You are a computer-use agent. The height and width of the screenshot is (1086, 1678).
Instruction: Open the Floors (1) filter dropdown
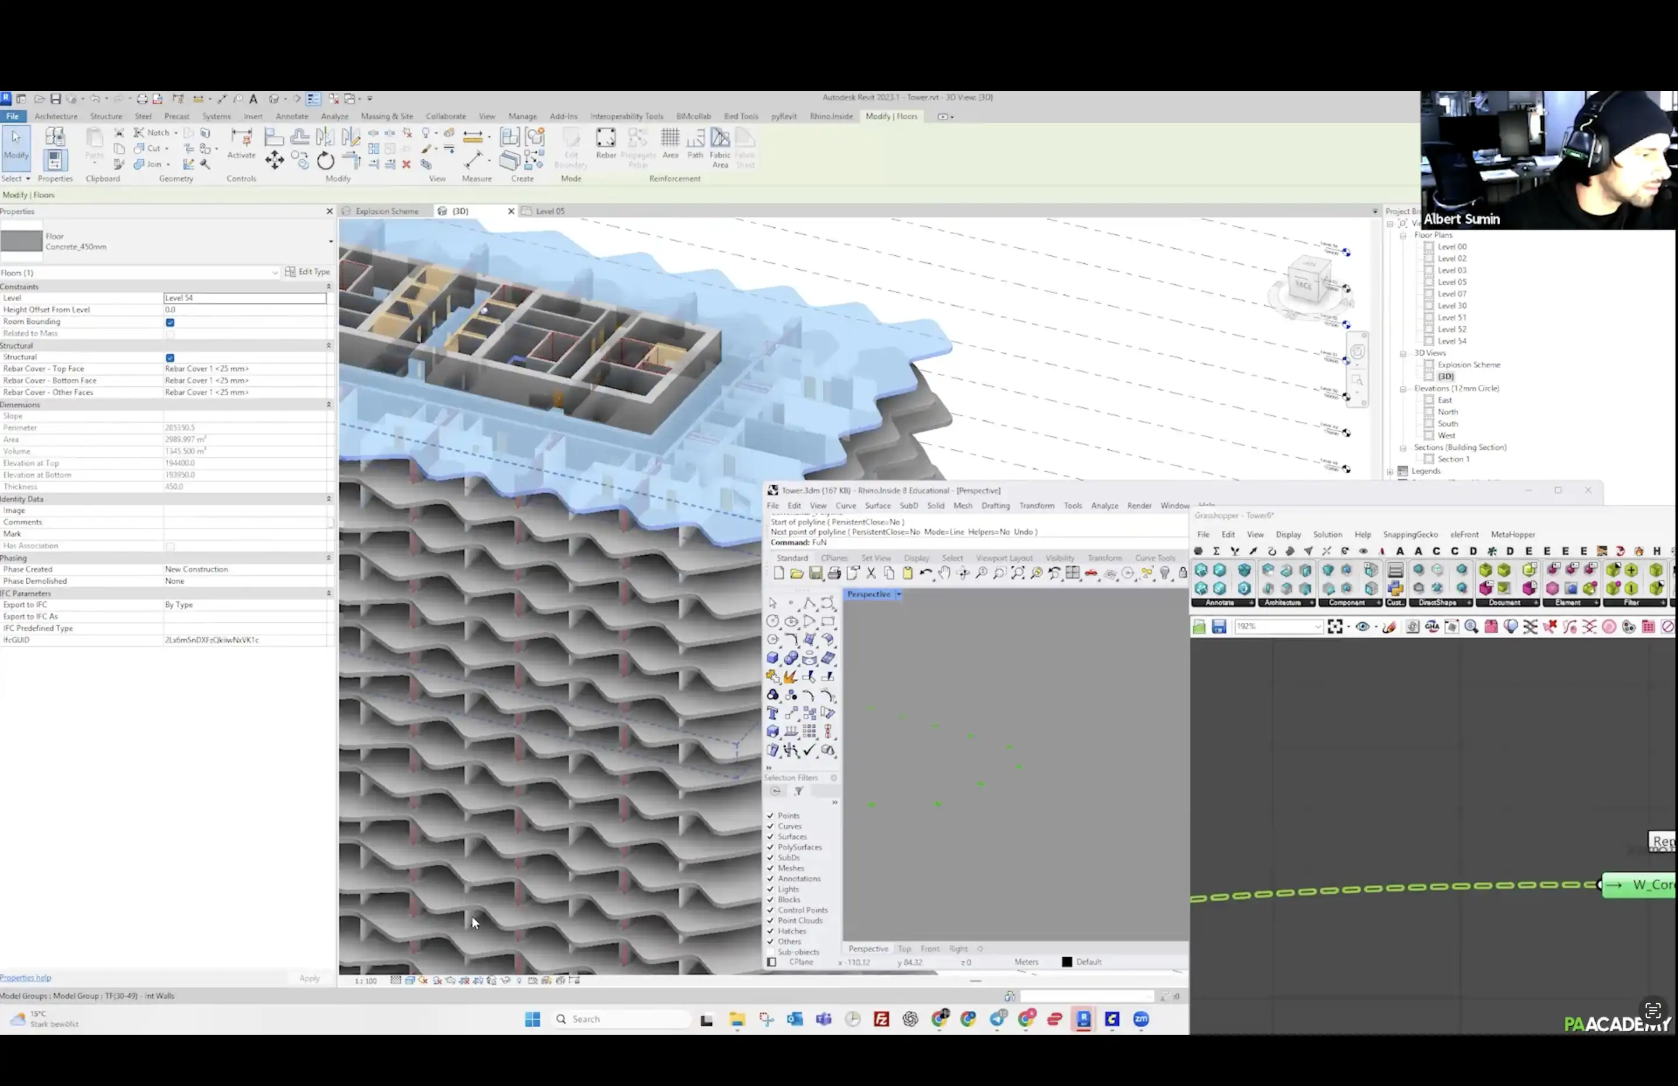(x=275, y=273)
